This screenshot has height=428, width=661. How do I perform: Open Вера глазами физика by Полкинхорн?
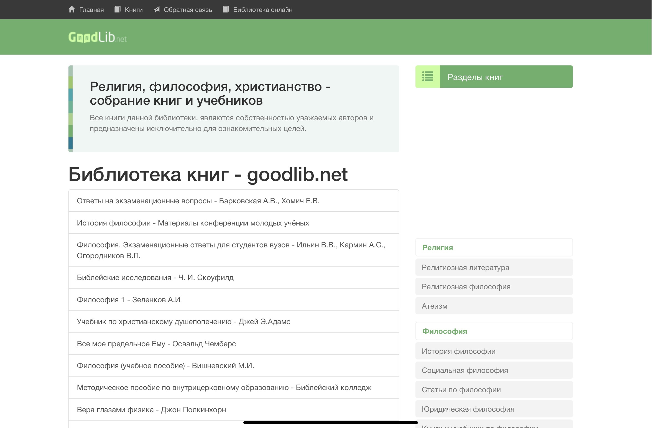pos(234,409)
